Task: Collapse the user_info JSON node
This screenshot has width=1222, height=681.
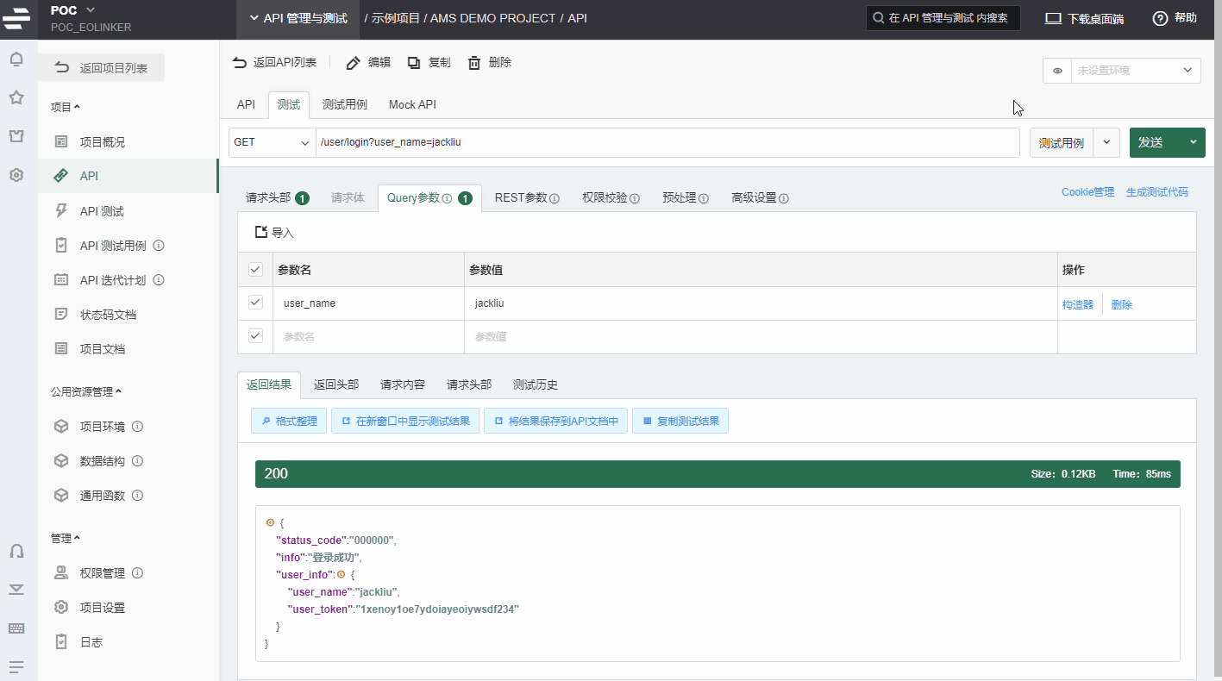Action: (341, 574)
